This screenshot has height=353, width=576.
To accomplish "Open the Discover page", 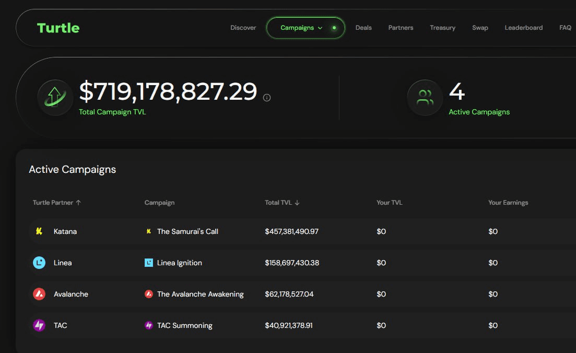I will tap(243, 28).
